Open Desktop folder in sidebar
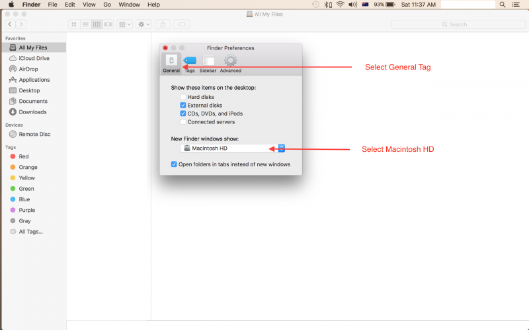This screenshot has width=529, height=330. coord(34,90)
